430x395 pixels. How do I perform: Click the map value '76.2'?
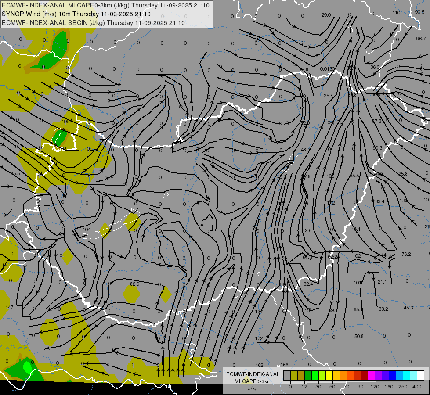pyautogui.click(x=406, y=254)
